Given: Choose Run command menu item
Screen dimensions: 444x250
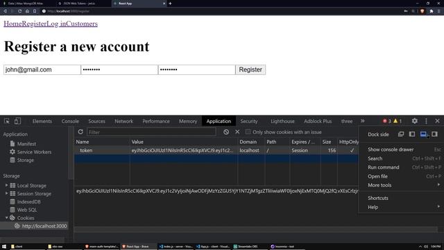Looking at the screenshot, I should [x=401, y=167].
